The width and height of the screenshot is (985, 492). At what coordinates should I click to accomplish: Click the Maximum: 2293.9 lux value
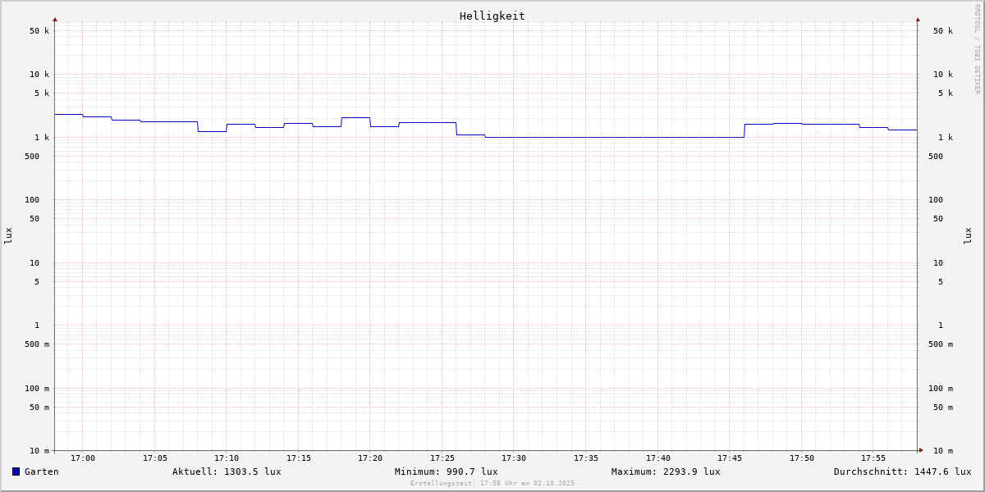(x=666, y=471)
